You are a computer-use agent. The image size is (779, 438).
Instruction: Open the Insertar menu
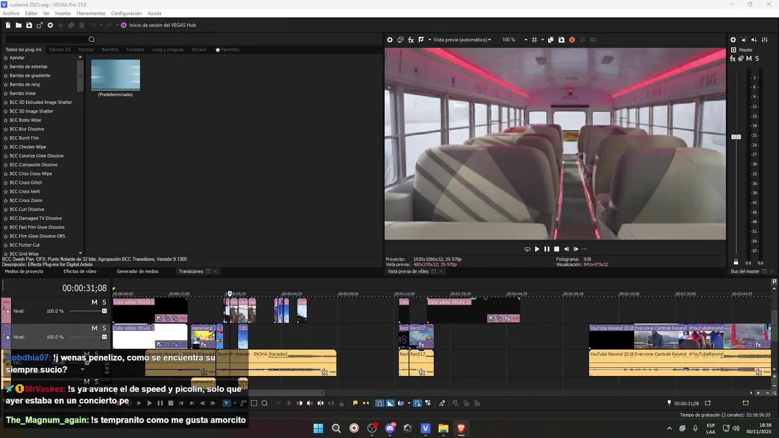tap(63, 13)
